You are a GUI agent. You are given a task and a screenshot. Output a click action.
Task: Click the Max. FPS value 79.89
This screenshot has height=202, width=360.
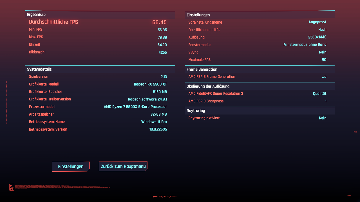click(x=162, y=37)
